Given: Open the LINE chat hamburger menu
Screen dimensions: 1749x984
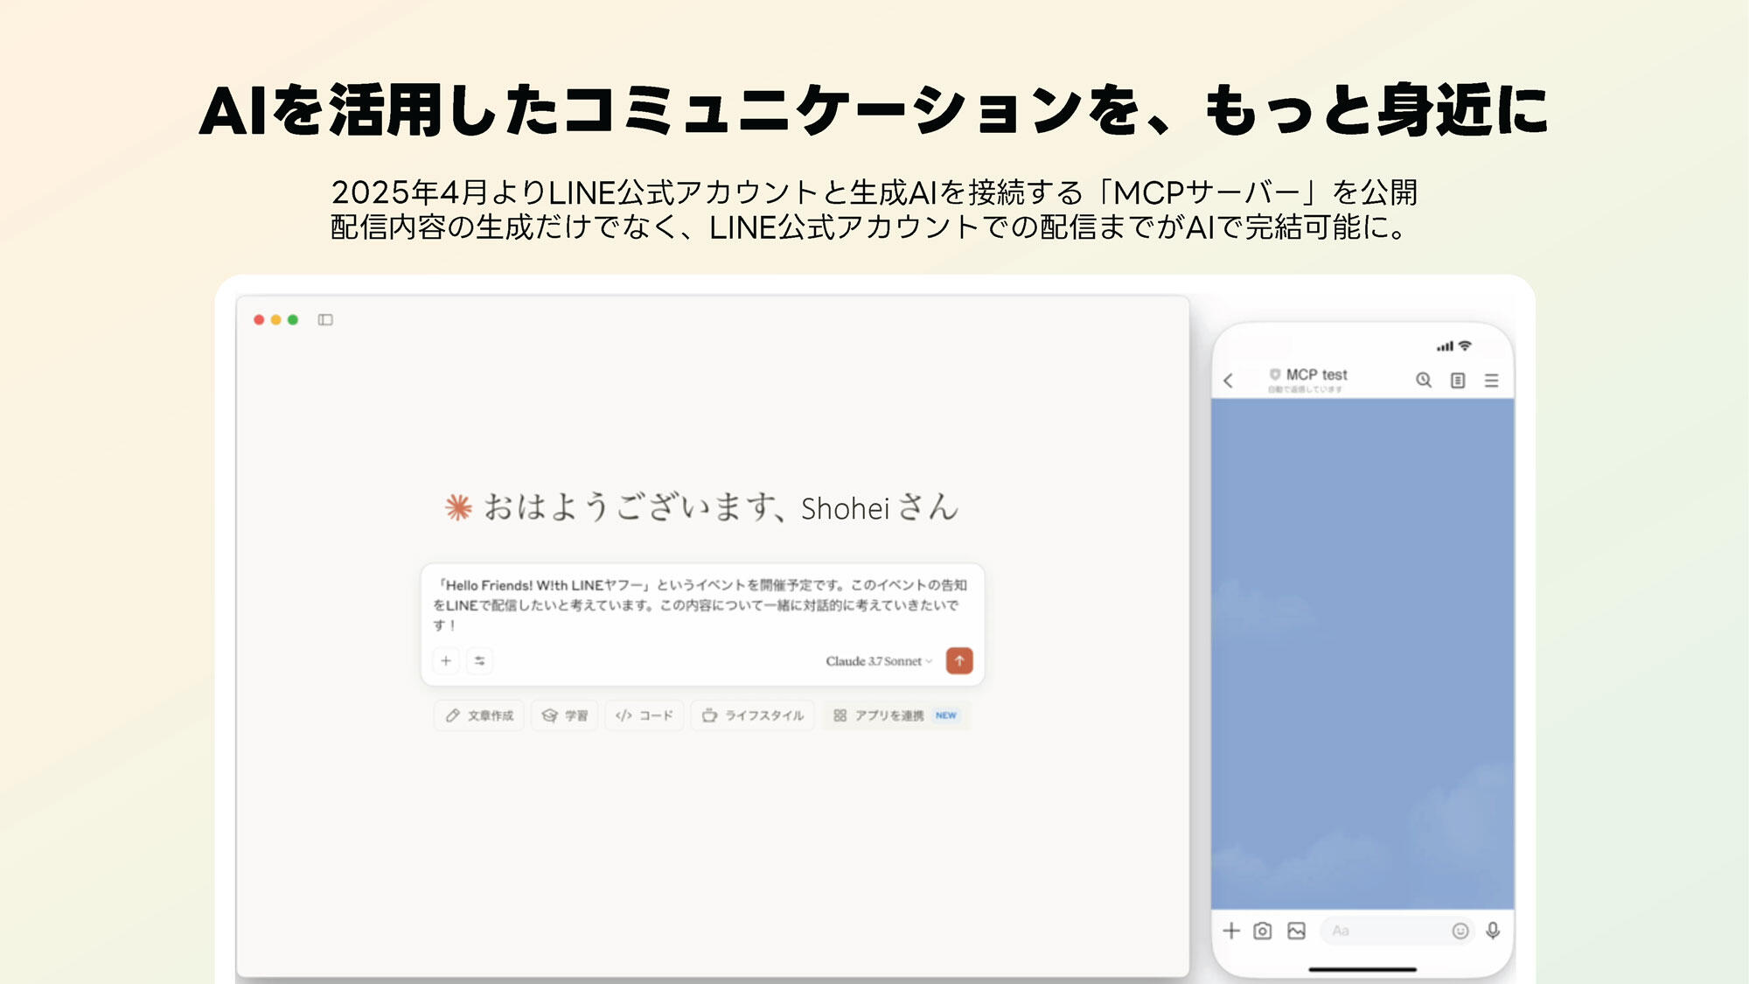Looking at the screenshot, I should 1492,380.
